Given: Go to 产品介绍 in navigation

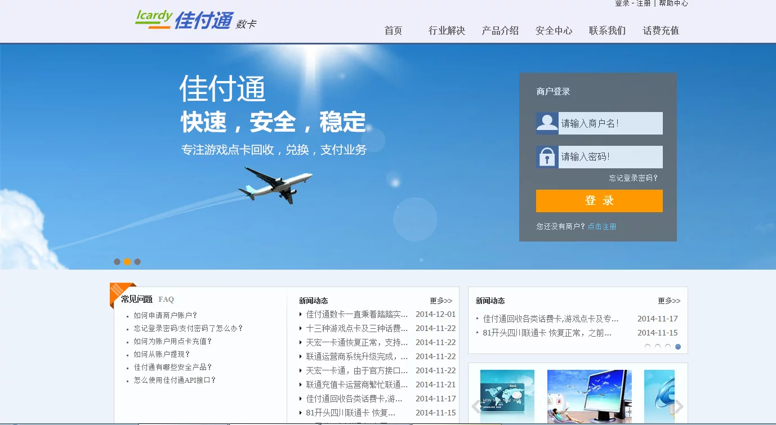Looking at the screenshot, I should 500,30.
